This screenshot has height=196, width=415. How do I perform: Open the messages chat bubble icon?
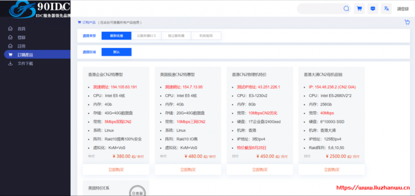373,9
